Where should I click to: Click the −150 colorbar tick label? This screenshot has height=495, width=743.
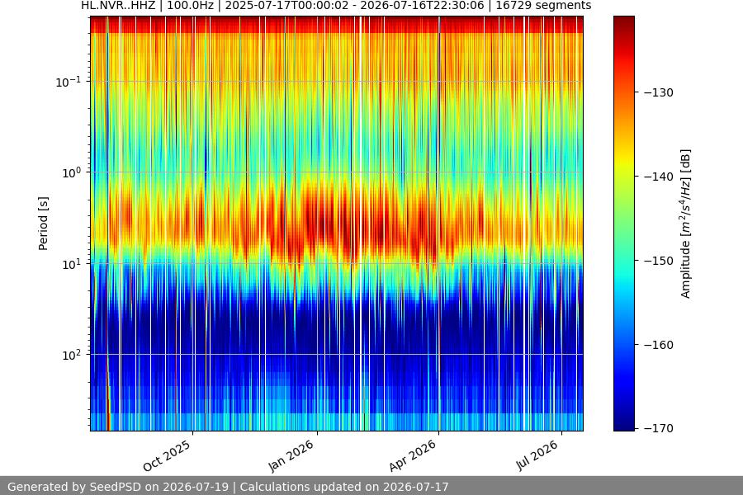pos(659,261)
